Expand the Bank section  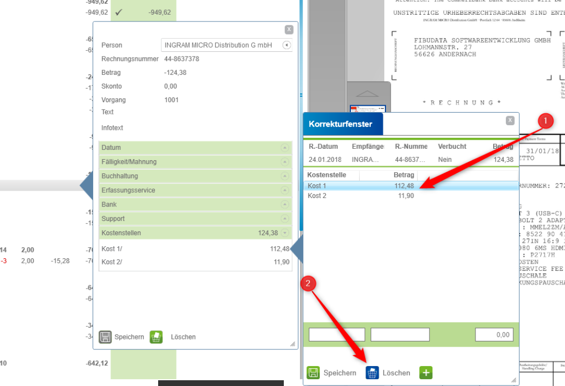click(285, 205)
